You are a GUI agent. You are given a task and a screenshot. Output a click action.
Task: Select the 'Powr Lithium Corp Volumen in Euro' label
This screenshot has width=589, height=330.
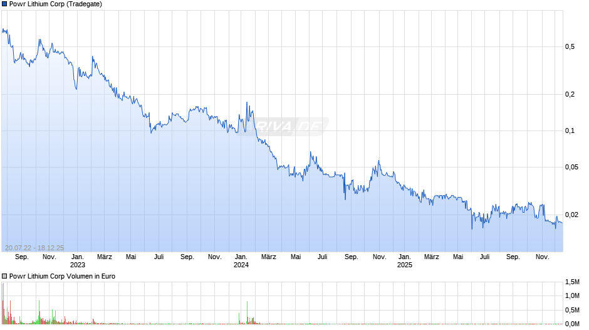click(63, 276)
